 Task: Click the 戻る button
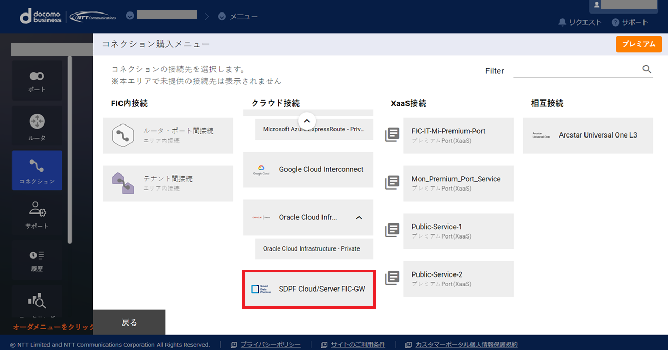click(x=129, y=322)
